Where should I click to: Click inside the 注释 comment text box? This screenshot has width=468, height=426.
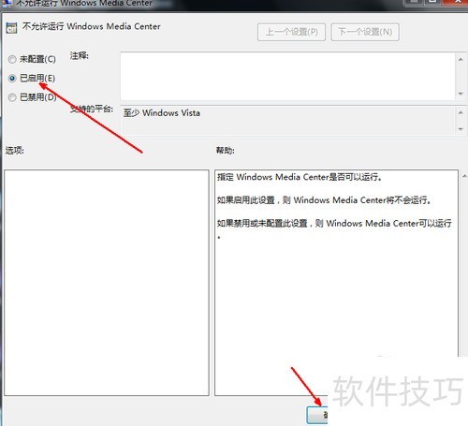click(x=287, y=76)
